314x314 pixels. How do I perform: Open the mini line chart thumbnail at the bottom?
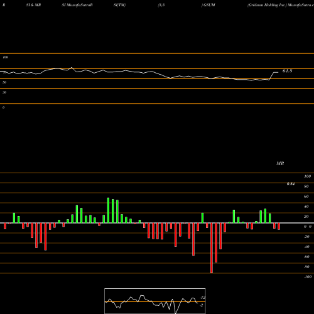pos(155,301)
